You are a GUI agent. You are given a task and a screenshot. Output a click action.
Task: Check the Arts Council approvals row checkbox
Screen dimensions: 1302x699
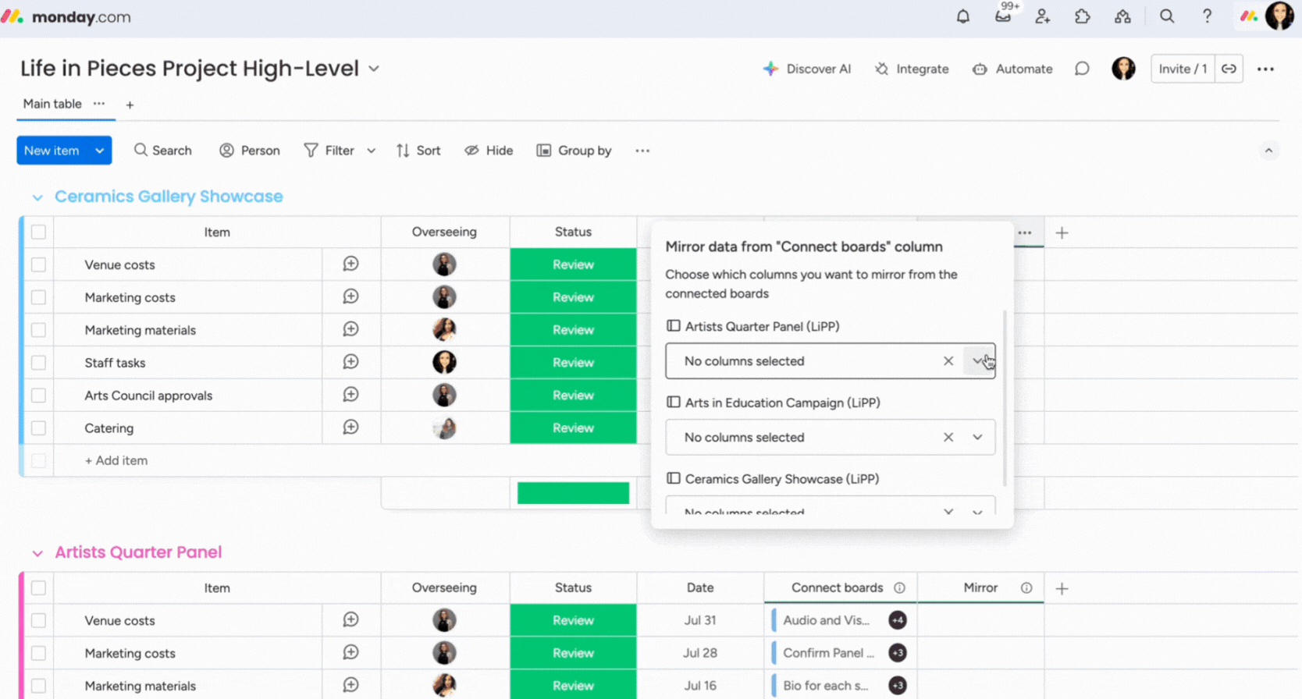[38, 396]
